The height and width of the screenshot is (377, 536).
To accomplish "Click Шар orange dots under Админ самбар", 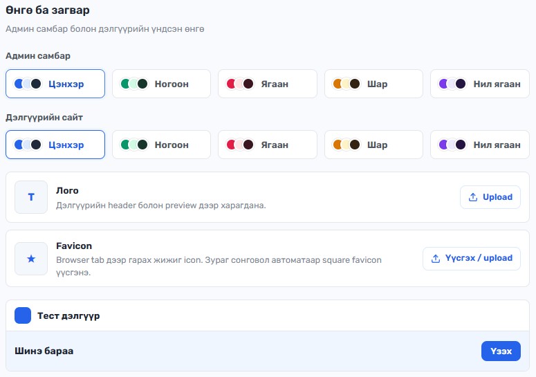I will (x=346, y=84).
